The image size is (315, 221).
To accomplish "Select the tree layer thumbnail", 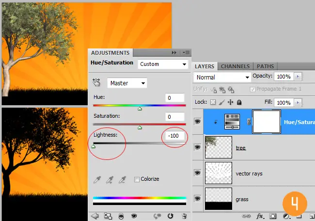I will tap(219, 147).
